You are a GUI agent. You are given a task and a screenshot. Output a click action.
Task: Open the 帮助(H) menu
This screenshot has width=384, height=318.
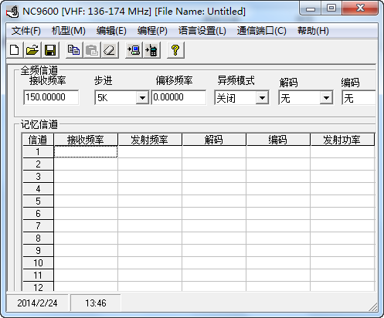(313, 31)
